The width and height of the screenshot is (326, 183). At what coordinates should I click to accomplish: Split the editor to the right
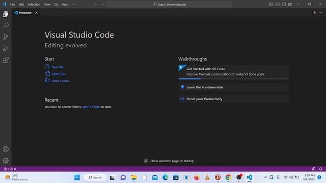(314, 13)
